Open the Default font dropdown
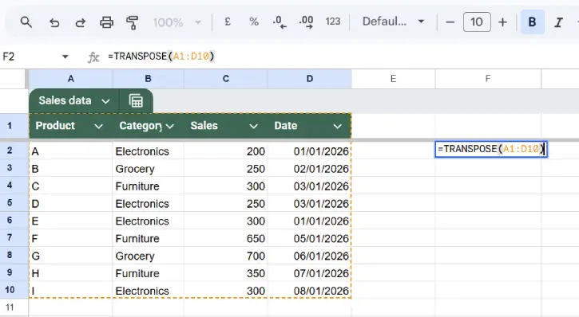Viewport: 579px width, 317px height. (393, 22)
